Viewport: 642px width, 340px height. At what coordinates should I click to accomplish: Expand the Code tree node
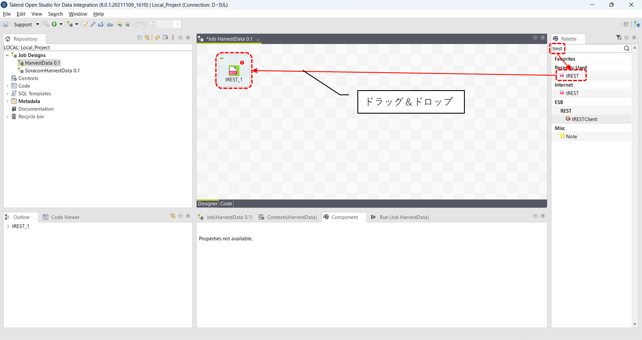coord(7,86)
